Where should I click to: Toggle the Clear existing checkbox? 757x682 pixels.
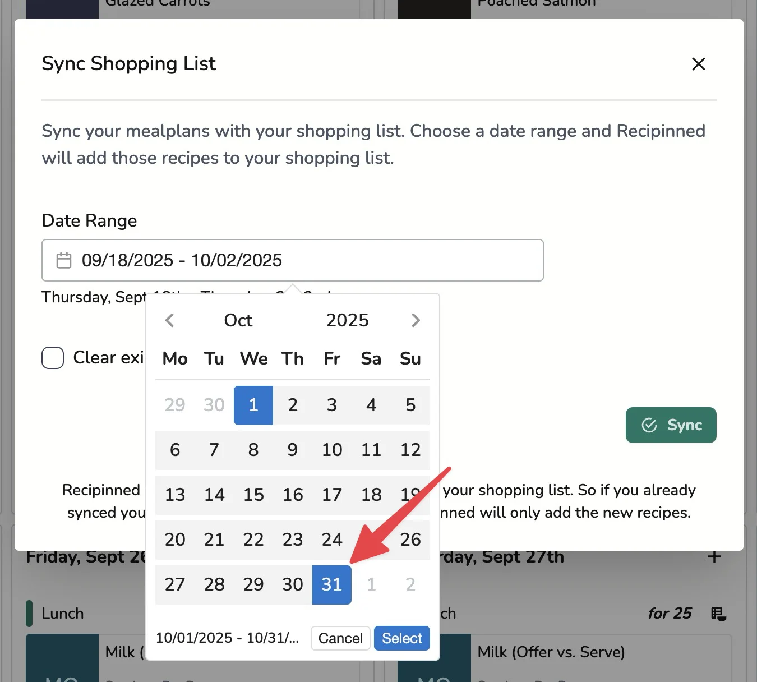tap(53, 358)
